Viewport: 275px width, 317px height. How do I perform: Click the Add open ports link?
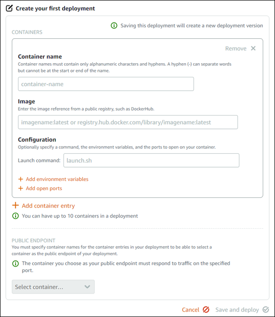[44, 189]
